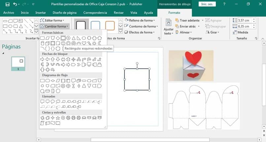This screenshot has height=142, width=266.
Task: Select the chevron block arrow shape
Action: 79,64
